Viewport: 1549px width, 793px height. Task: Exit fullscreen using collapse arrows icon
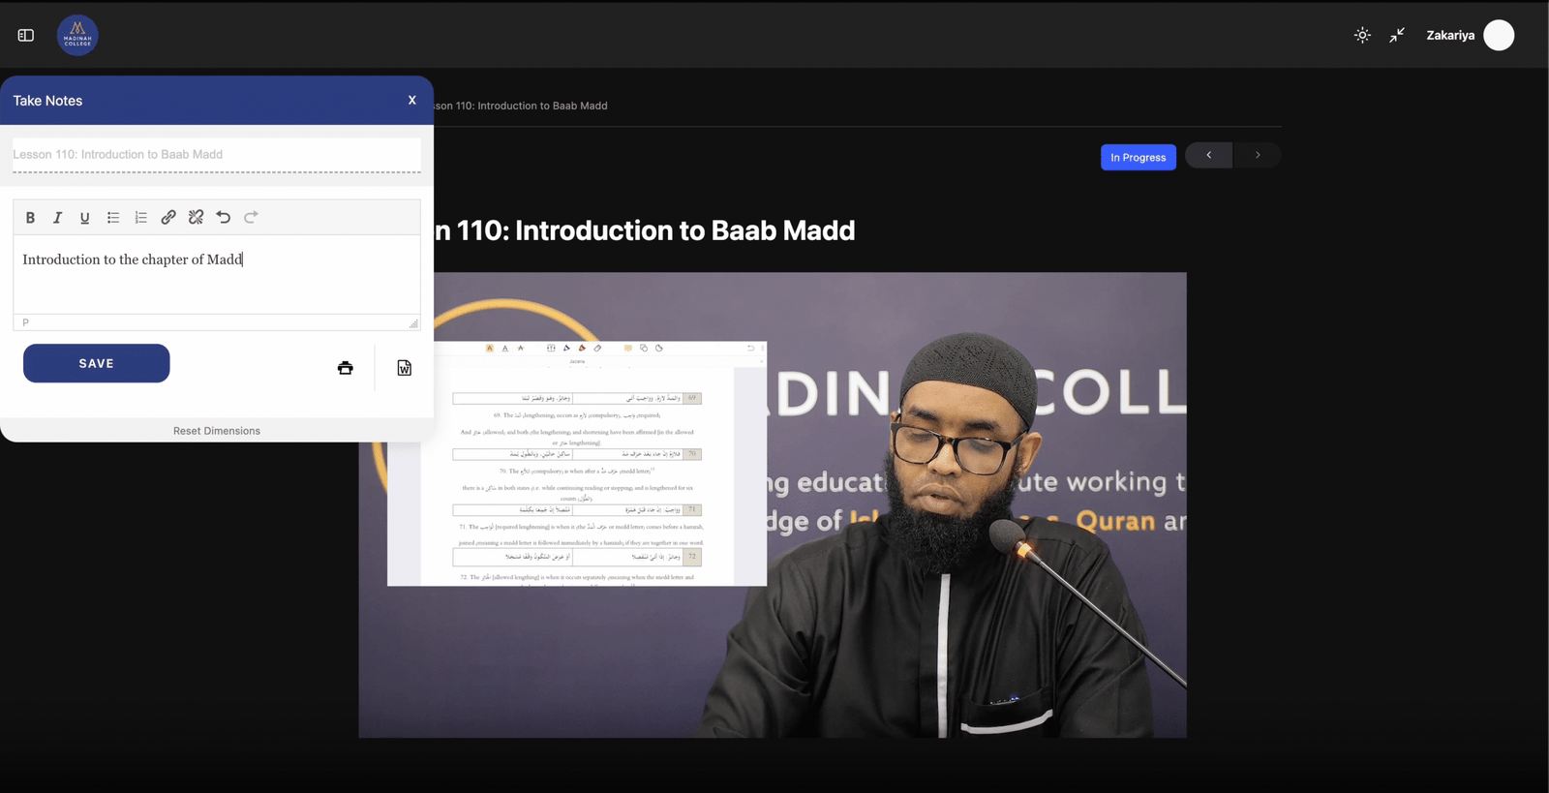click(1397, 36)
